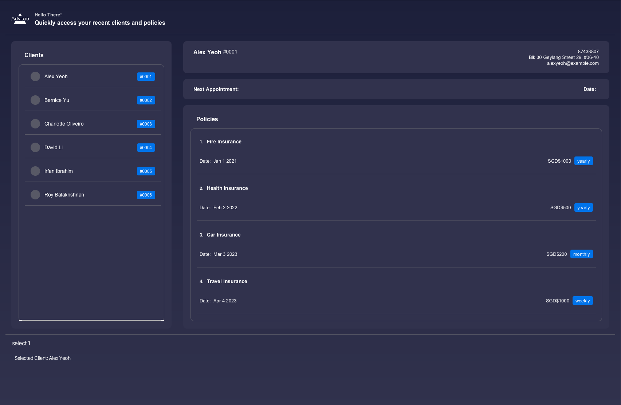This screenshot has width=621, height=405.
Task: Click the Jan 1 2021 policy date
Action: coord(225,161)
